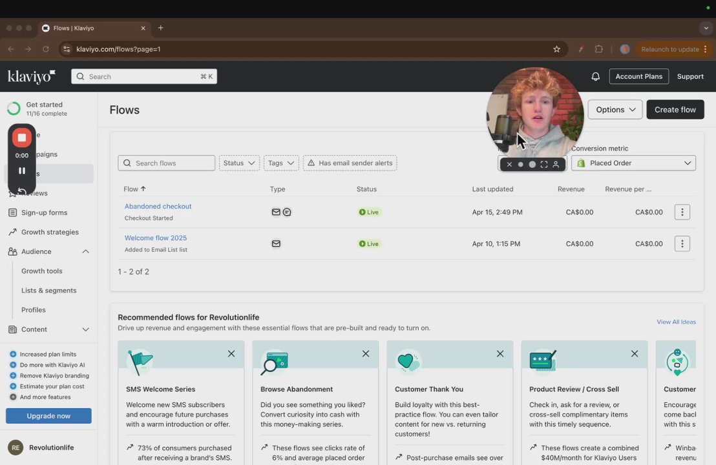
Task: Go to Lists & segments
Action: (49, 290)
